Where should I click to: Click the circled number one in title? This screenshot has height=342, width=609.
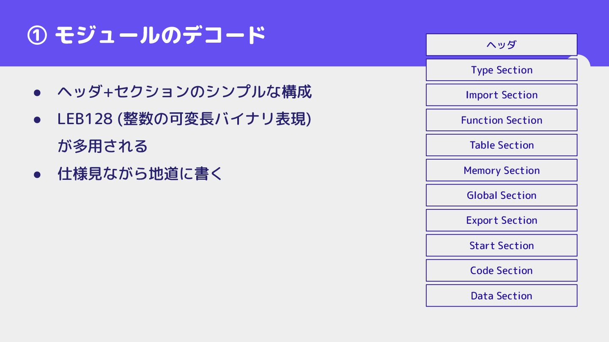click(x=37, y=36)
